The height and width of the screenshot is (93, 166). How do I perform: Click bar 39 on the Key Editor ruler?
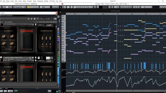pos(118,14)
